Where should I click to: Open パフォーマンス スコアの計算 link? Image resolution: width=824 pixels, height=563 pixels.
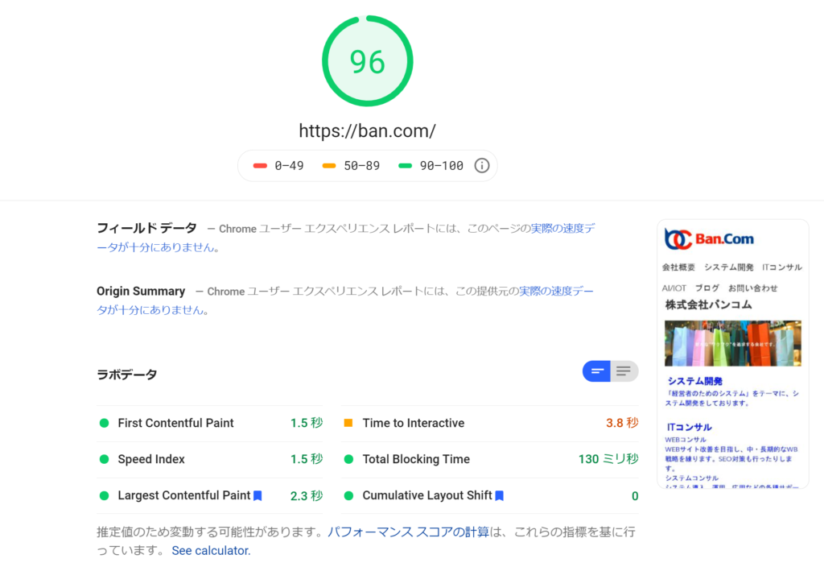[408, 532]
